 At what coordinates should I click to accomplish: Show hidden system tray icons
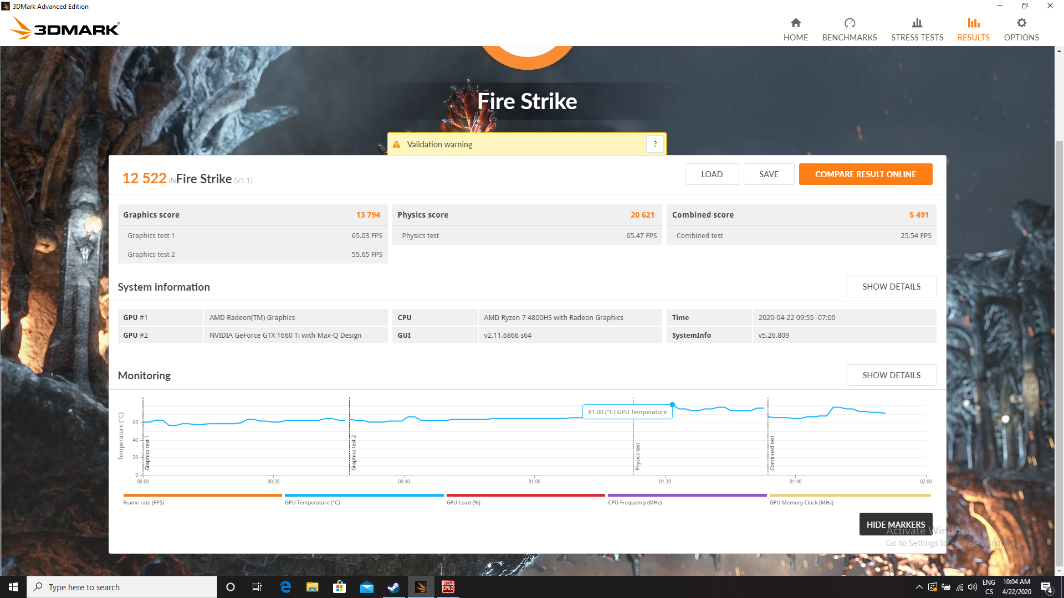[x=919, y=587]
